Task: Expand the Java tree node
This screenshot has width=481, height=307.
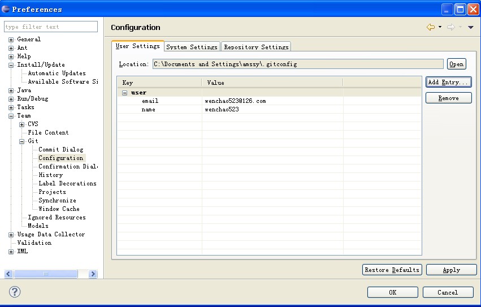Action: 11,90
